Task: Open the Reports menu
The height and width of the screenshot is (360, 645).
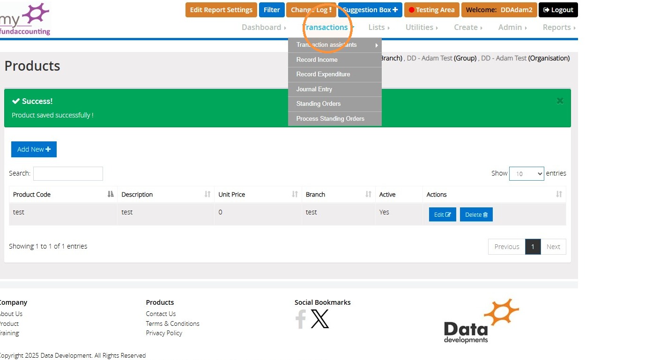Action: tap(559, 27)
